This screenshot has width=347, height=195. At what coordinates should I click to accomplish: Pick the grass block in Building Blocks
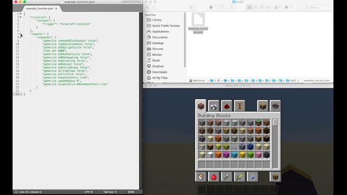coord(258,122)
